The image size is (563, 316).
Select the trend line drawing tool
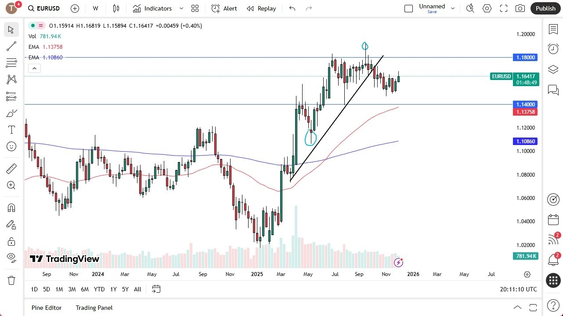[11, 46]
